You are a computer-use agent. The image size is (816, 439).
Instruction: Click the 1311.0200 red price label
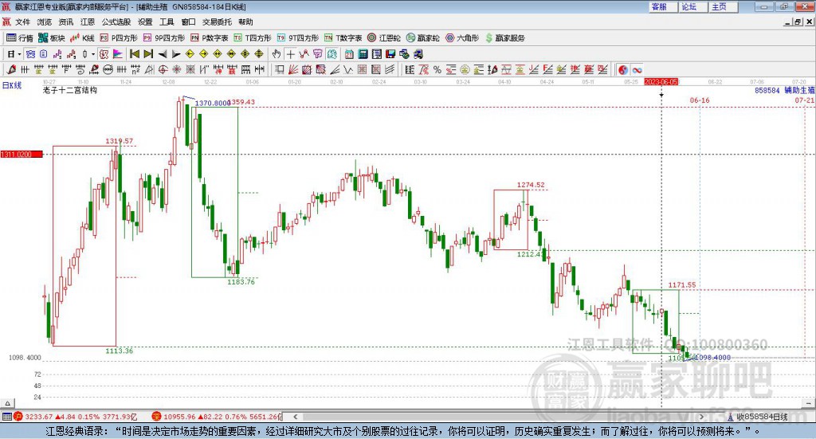22,155
